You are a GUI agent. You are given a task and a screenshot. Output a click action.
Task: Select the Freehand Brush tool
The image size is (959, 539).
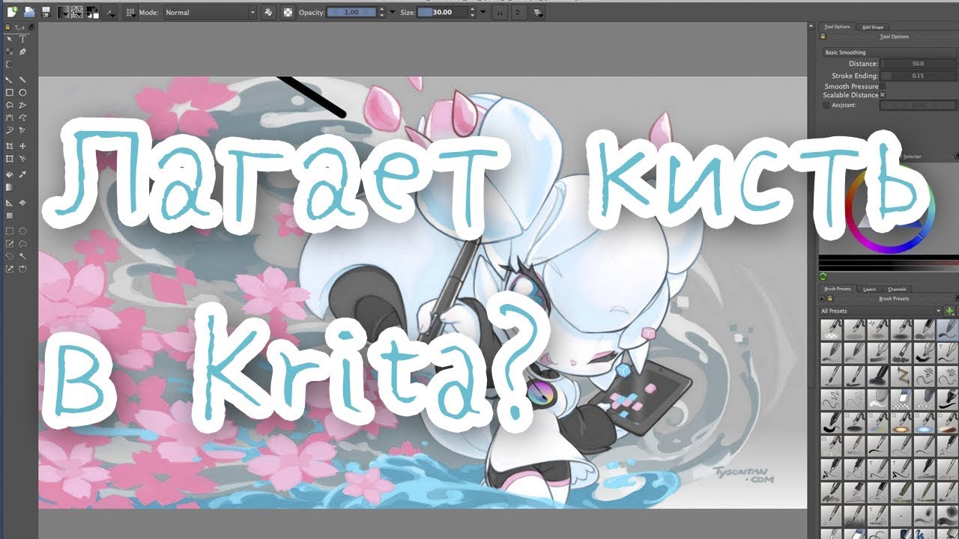(9, 79)
